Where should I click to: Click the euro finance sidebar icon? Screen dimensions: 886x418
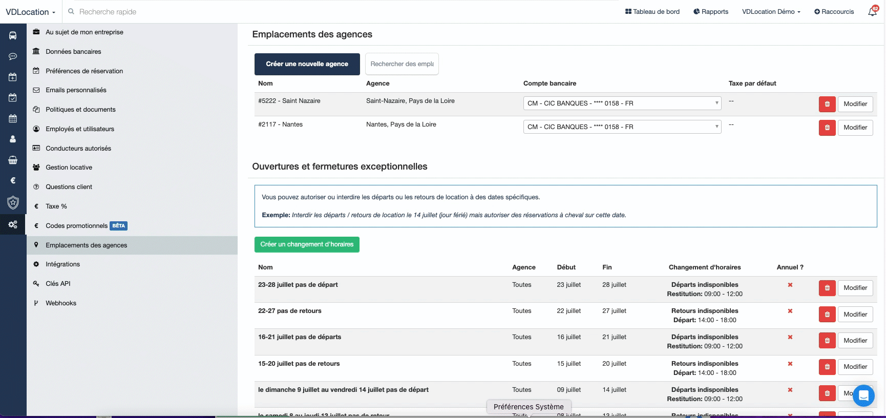13,180
